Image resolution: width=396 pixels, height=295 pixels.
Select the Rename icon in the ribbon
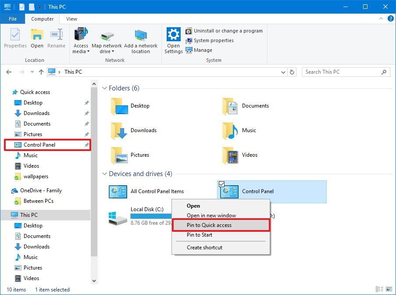point(57,40)
